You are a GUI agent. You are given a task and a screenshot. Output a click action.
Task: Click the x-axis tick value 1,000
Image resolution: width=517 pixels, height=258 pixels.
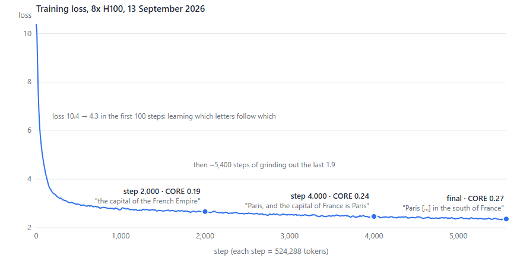[120, 236]
